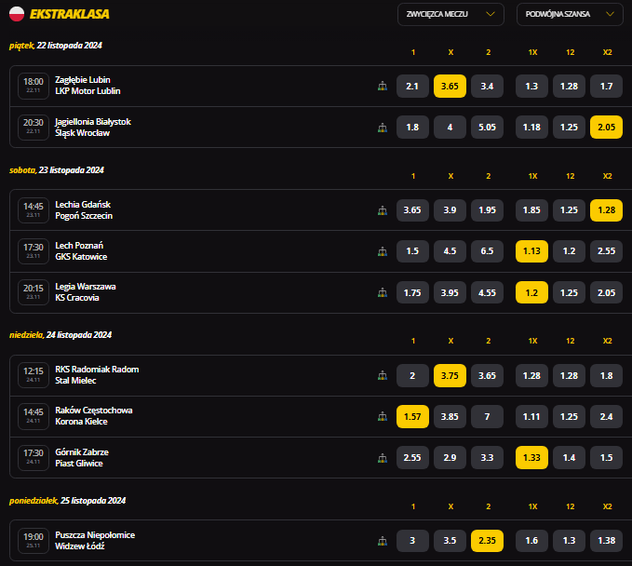This screenshot has width=632, height=566.
Task: Open the Zwycięzca meczu dropdown
Action: pos(450,14)
